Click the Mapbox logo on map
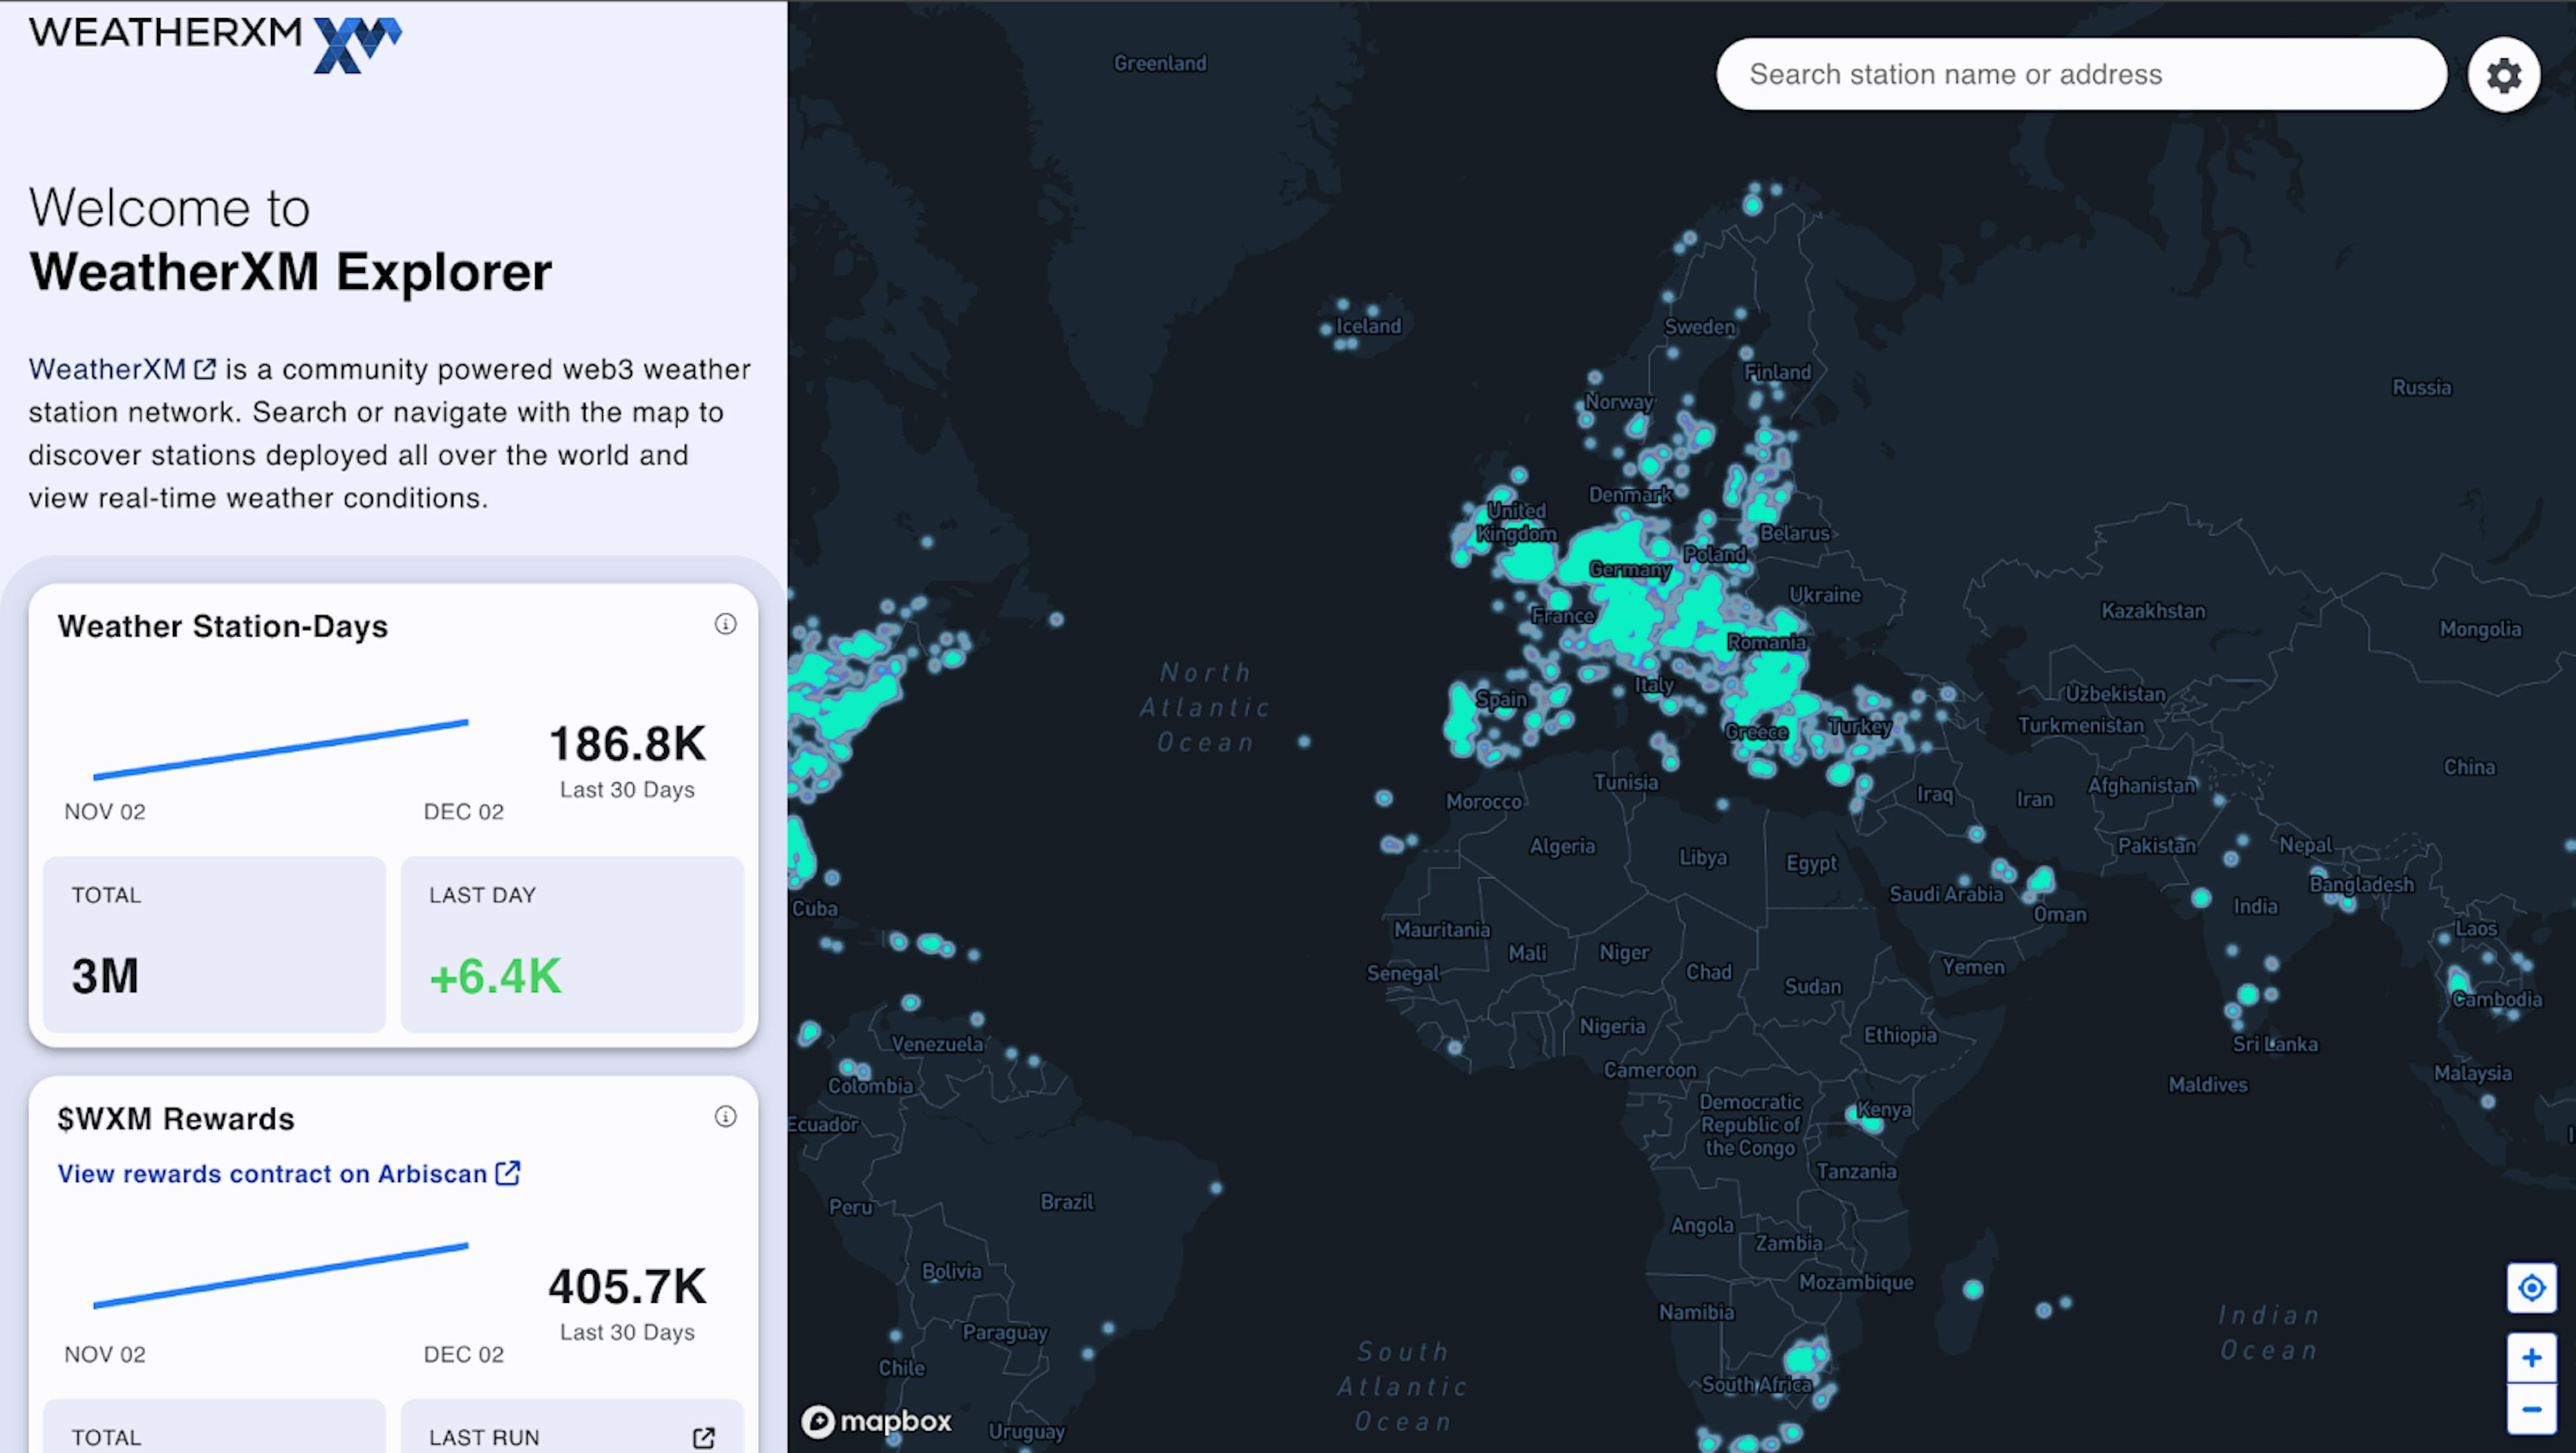The height and width of the screenshot is (1453, 2576). pyautogui.click(x=877, y=1420)
